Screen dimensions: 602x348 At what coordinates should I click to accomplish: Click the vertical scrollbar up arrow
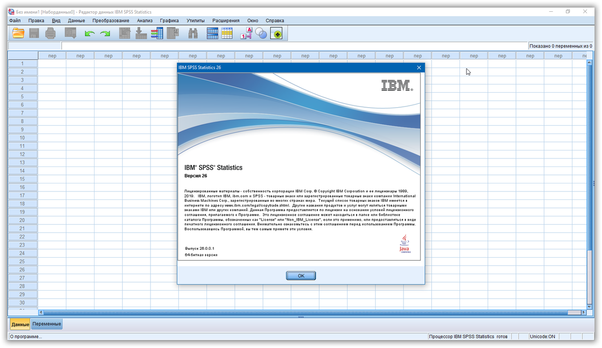[590, 62]
